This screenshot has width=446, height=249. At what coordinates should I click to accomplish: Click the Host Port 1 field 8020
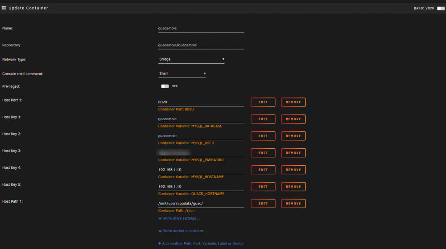(x=201, y=102)
